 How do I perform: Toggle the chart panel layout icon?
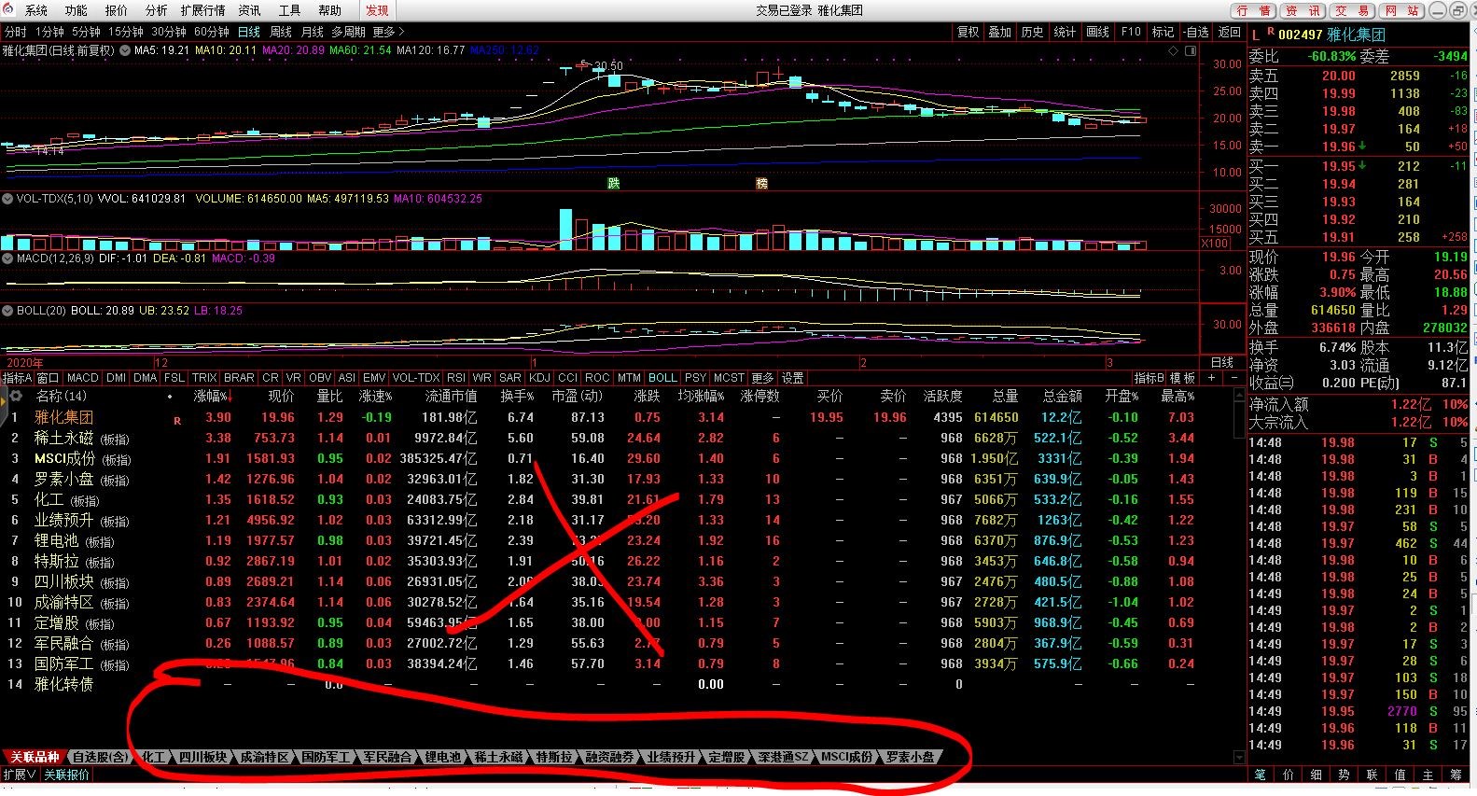1191,50
